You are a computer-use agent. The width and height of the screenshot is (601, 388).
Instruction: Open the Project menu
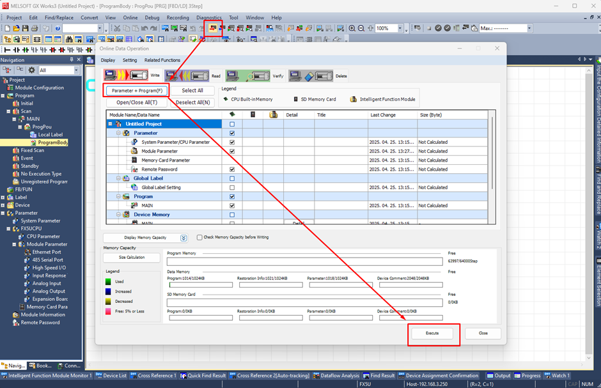coord(14,18)
